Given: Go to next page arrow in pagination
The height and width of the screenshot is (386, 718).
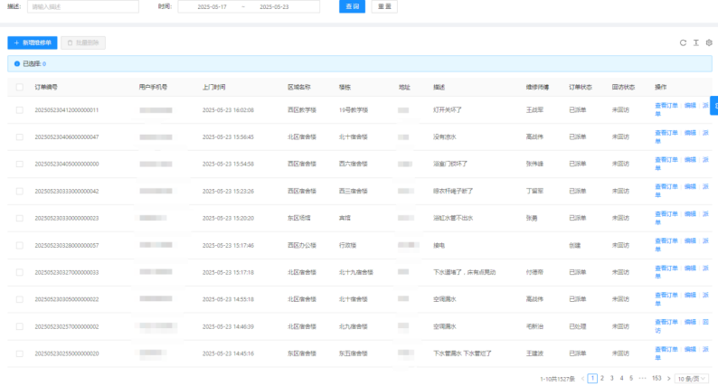Looking at the screenshot, I should click(x=669, y=378).
